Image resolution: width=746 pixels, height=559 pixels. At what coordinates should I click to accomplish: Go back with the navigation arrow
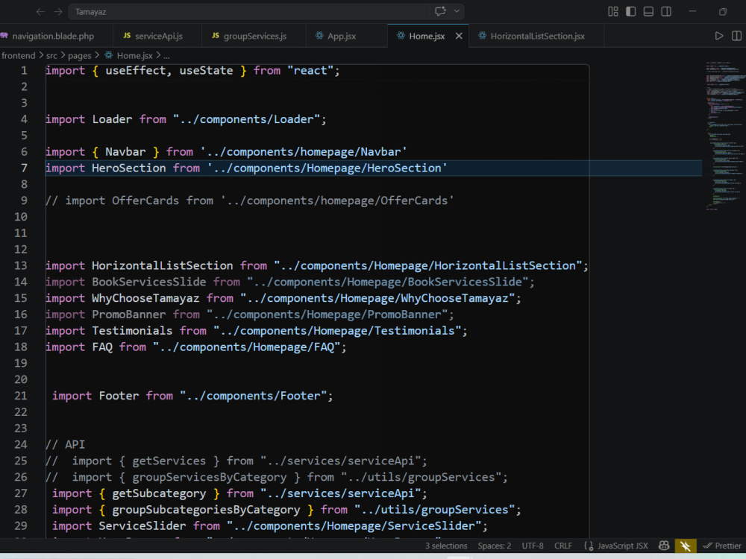click(x=40, y=11)
